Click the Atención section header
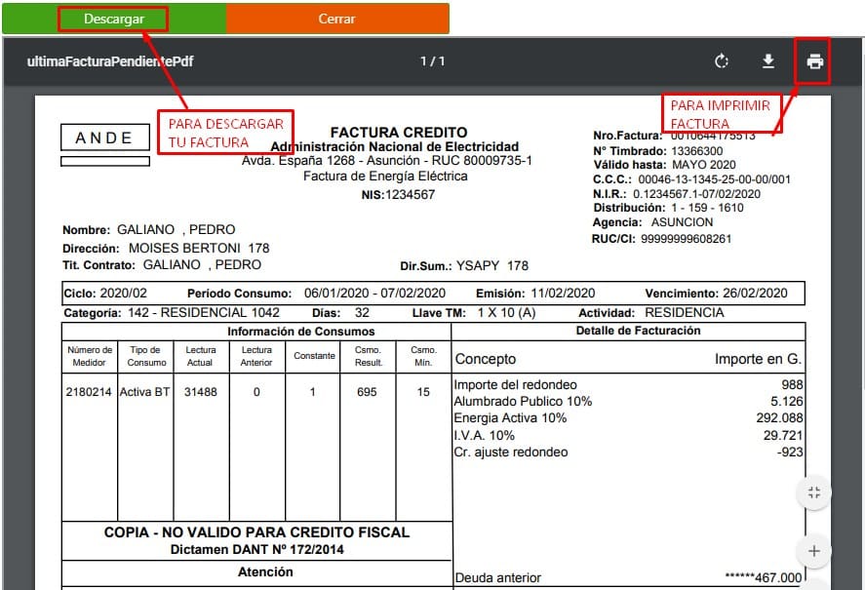 pos(265,572)
